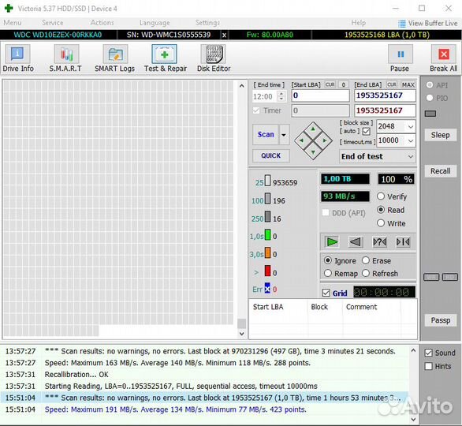Click the 250 ms dark block indicator

point(267,216)
